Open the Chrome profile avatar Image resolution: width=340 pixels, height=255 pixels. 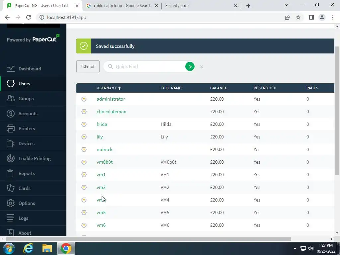(x=322, y=17)
